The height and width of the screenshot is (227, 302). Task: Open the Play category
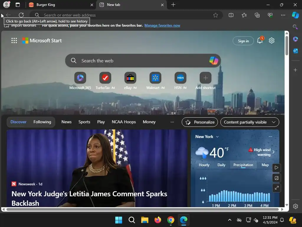point(101,122)
